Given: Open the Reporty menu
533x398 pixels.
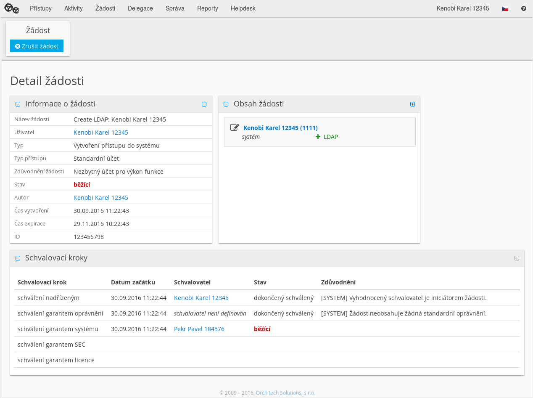Looking at the screenshot, I should coord(208,8).
